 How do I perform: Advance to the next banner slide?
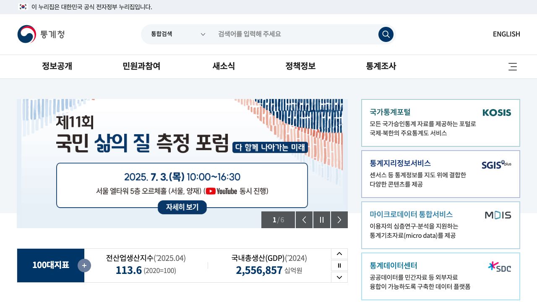[339, 220]
